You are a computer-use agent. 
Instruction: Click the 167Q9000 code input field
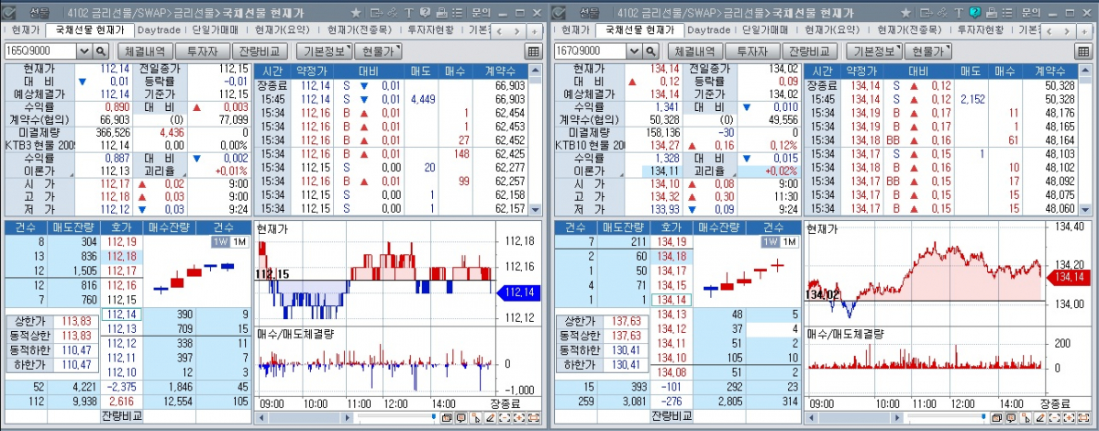coord(591,51)
